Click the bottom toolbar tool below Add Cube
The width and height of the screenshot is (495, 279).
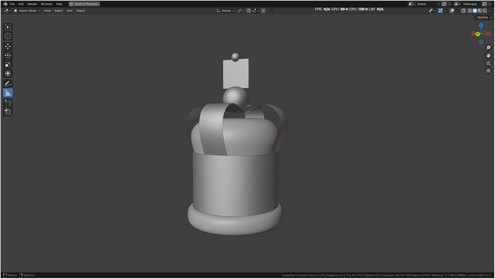point(8,112)
